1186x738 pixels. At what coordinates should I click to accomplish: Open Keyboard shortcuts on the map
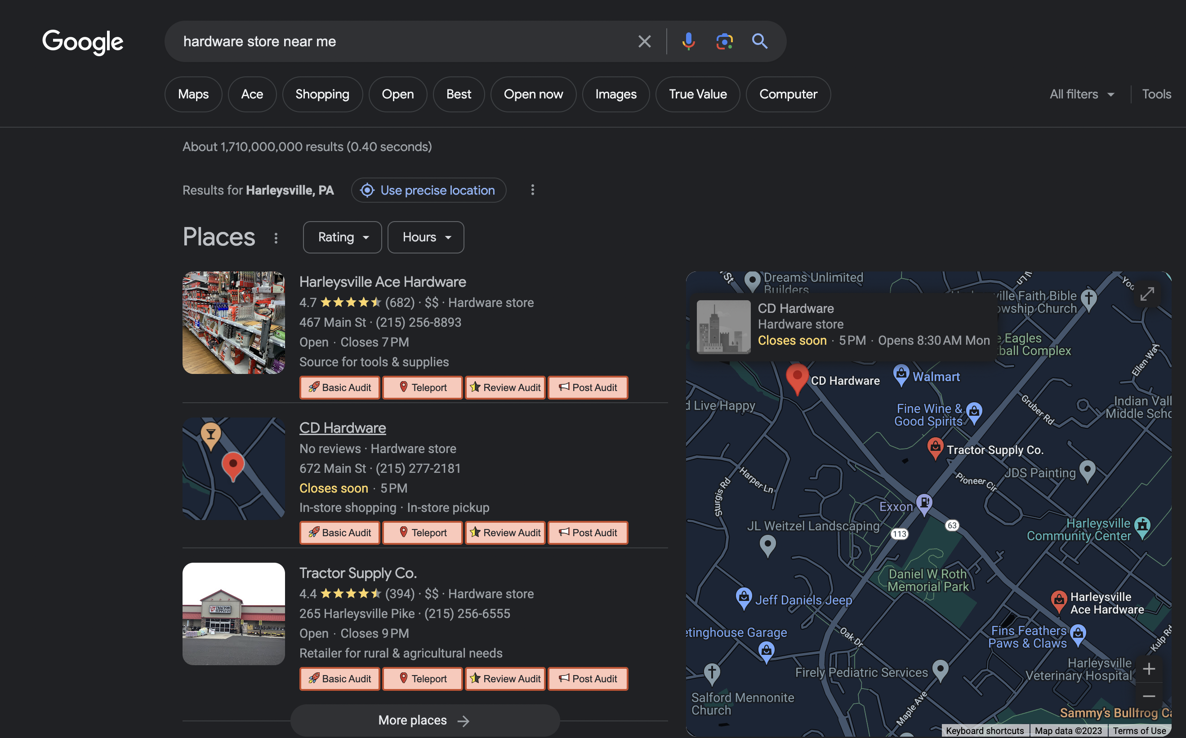(x=985, y=731)
